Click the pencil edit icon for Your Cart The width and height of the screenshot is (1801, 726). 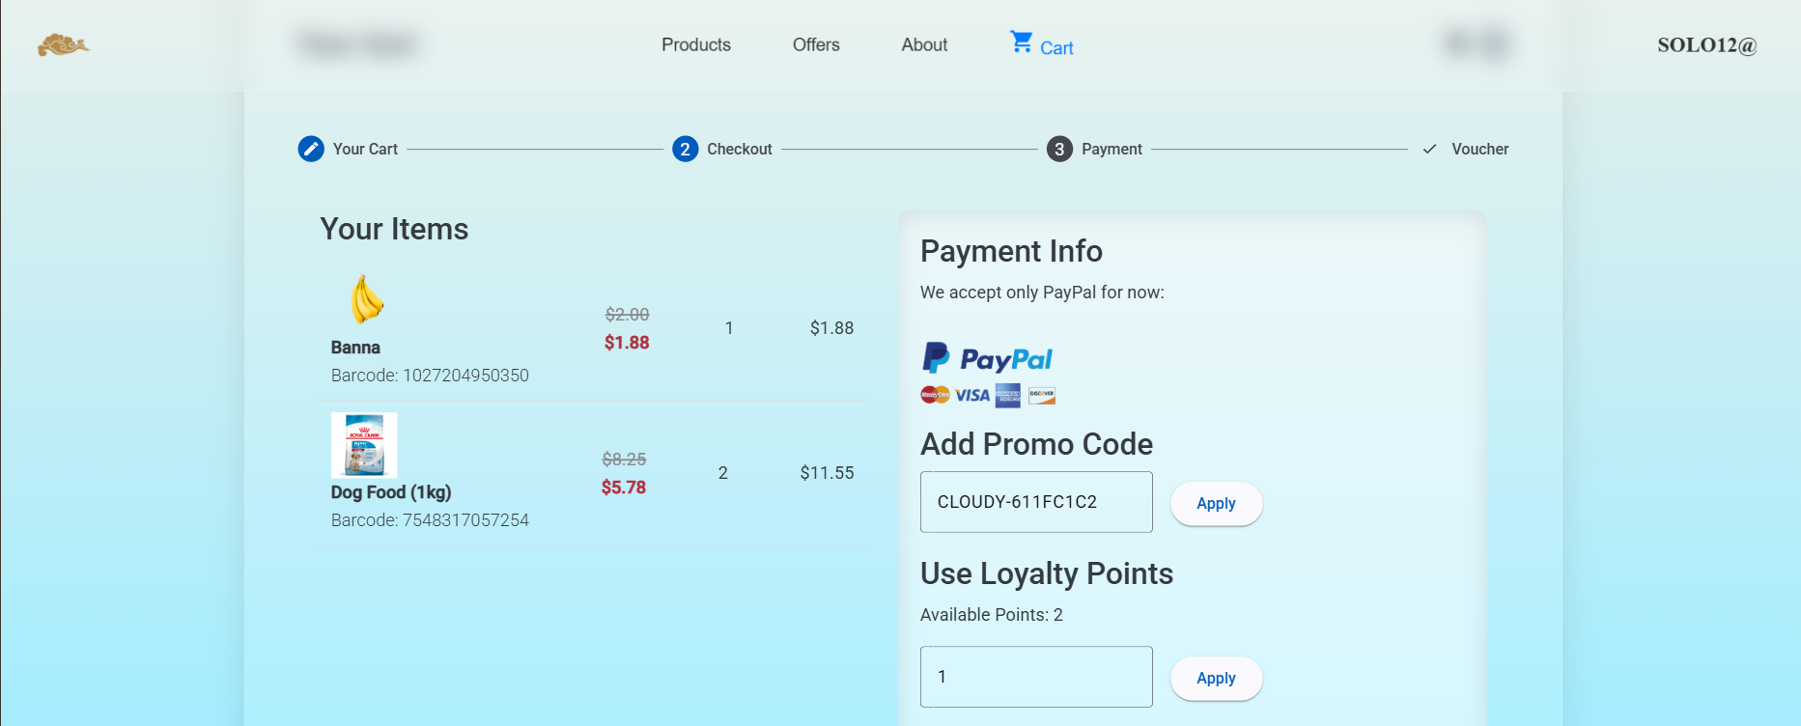pyautogui.click(x=311, y=149)
